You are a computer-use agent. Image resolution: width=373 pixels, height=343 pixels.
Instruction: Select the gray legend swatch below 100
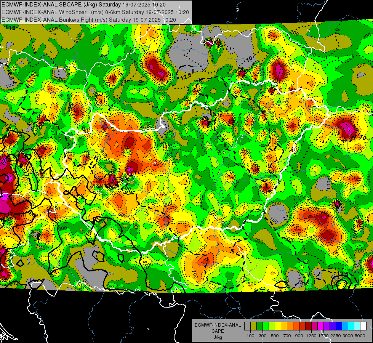[x=247, y=326]
